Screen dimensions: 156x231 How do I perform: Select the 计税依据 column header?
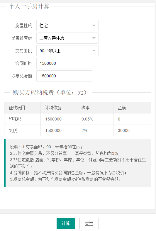click(x=59, y=108)
